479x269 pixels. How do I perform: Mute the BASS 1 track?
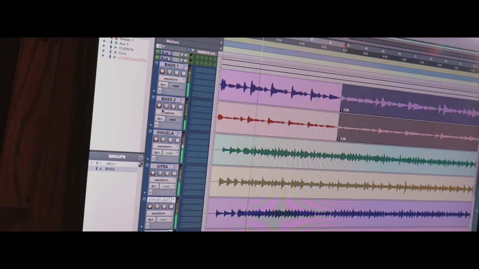tap(183, 74)
